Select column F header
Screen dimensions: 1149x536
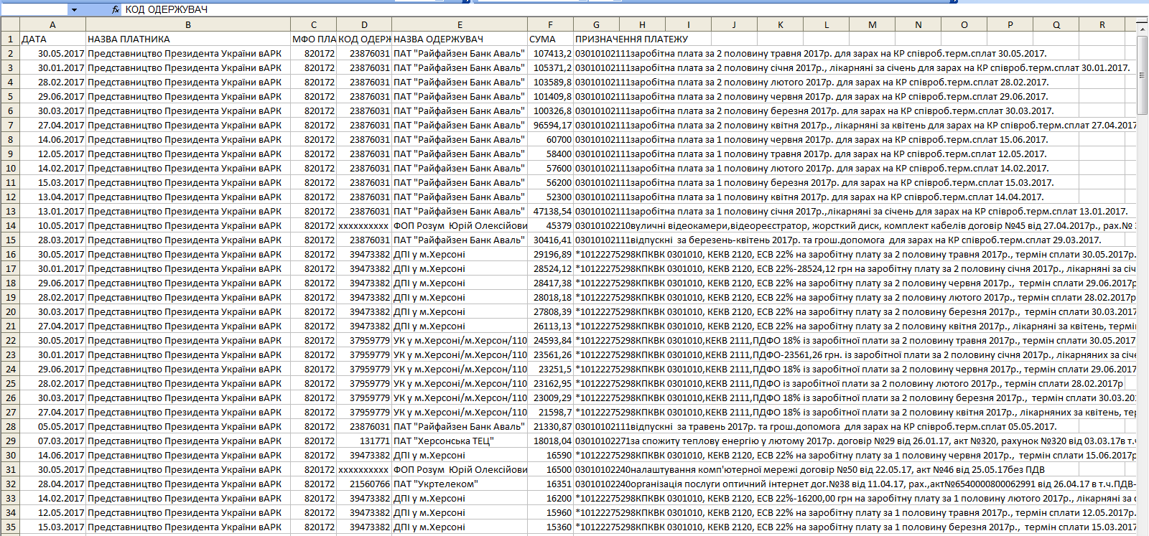pos(550,24)
